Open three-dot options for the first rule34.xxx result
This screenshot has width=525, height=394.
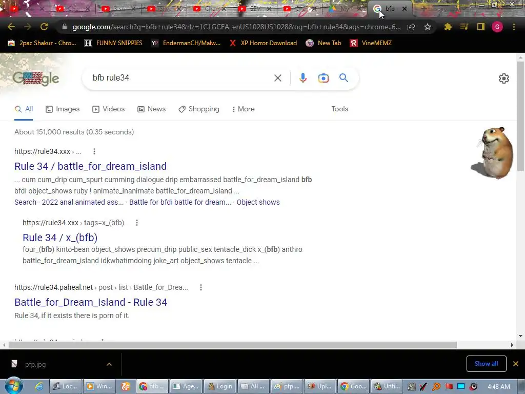(x=94, y=151)
